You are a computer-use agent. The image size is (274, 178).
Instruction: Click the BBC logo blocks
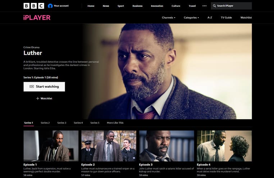coord(33,6)
